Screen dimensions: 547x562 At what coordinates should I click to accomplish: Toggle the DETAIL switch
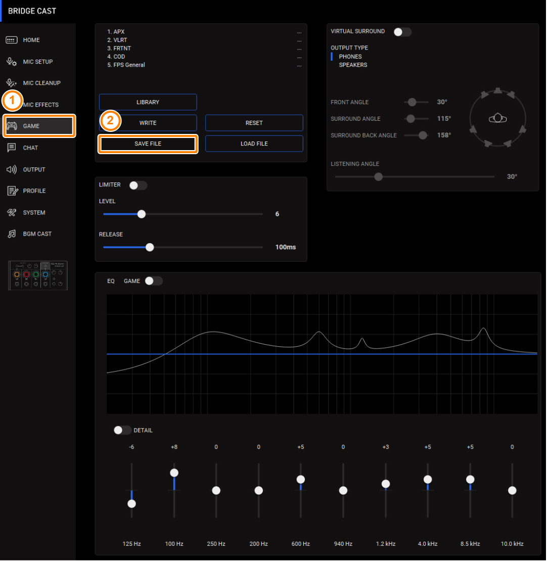coord(122,430)
